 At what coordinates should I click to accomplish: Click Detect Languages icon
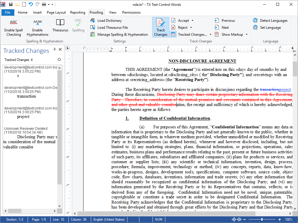click(x=255, y=21)
